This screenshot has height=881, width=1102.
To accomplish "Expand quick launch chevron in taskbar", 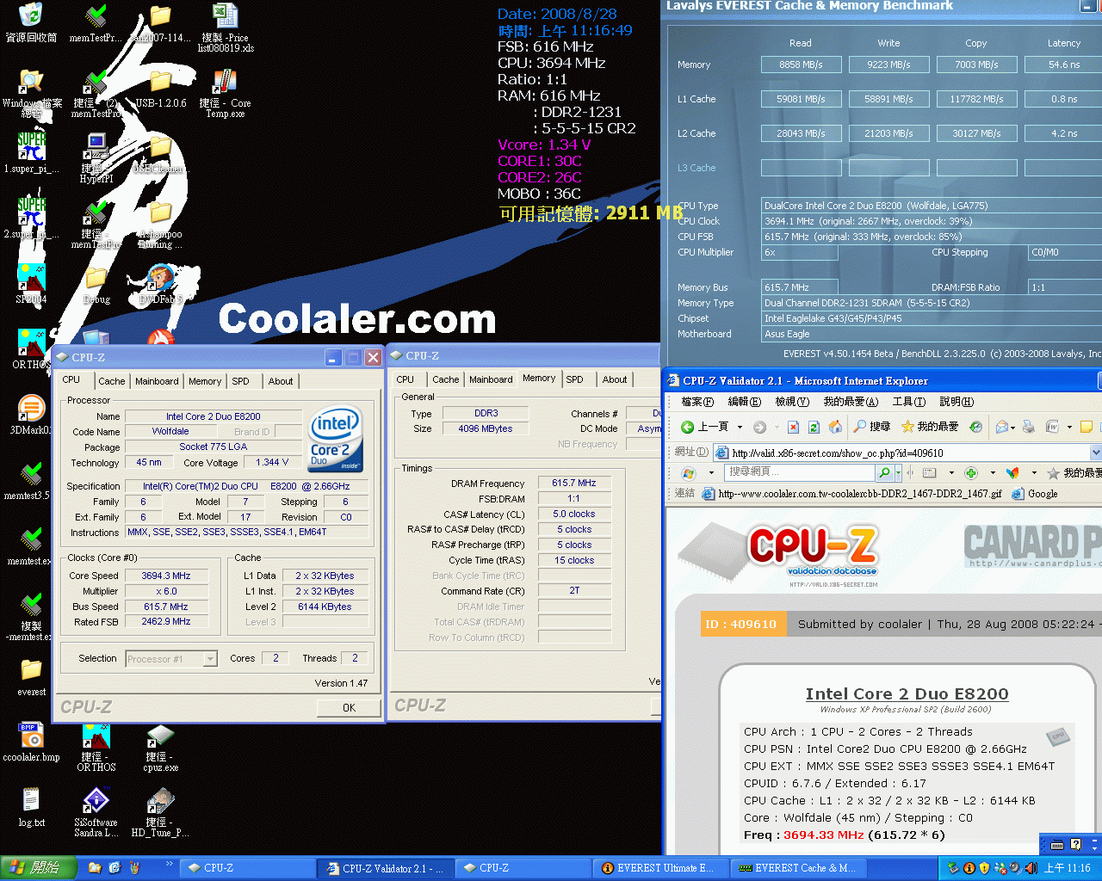I will [x=169, y=865].
